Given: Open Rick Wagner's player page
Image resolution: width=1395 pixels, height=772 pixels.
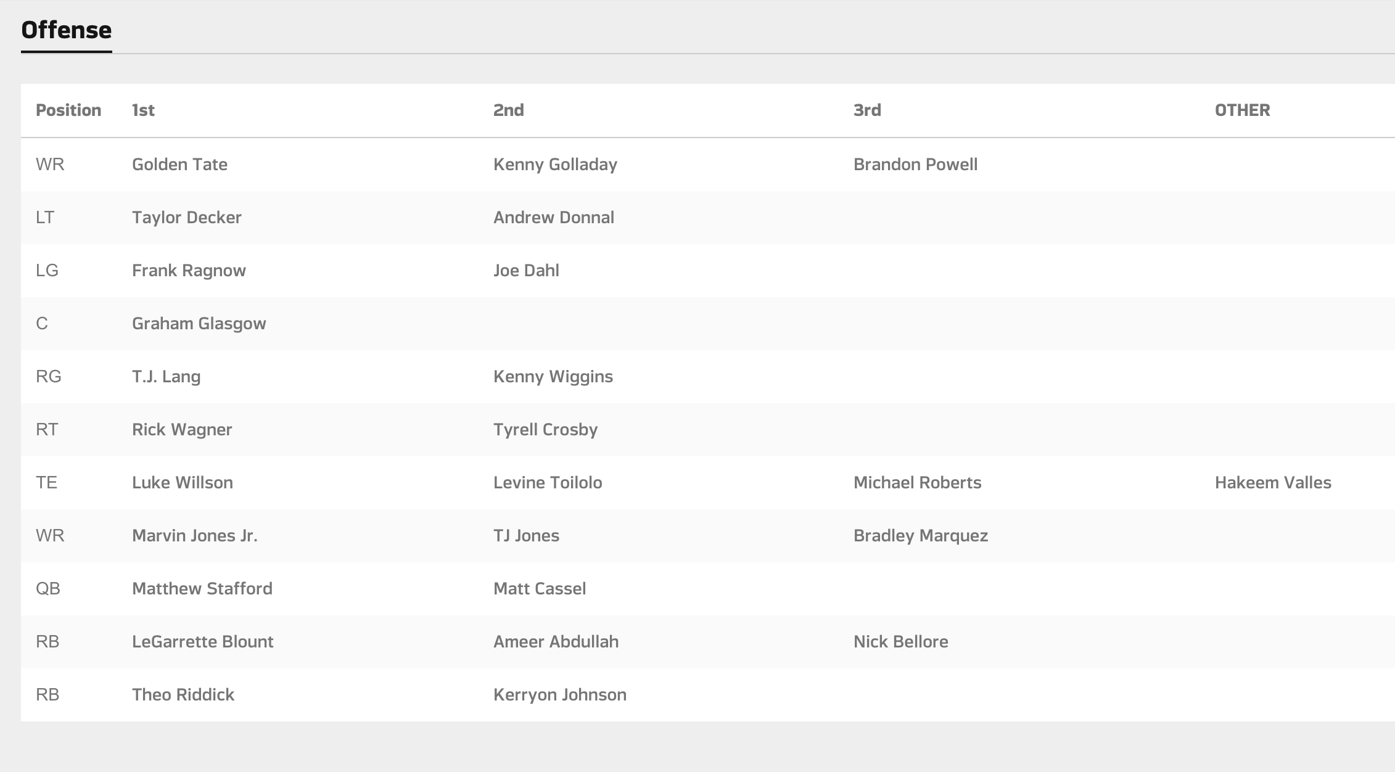Looking at the screenshot, I should 182,430.
